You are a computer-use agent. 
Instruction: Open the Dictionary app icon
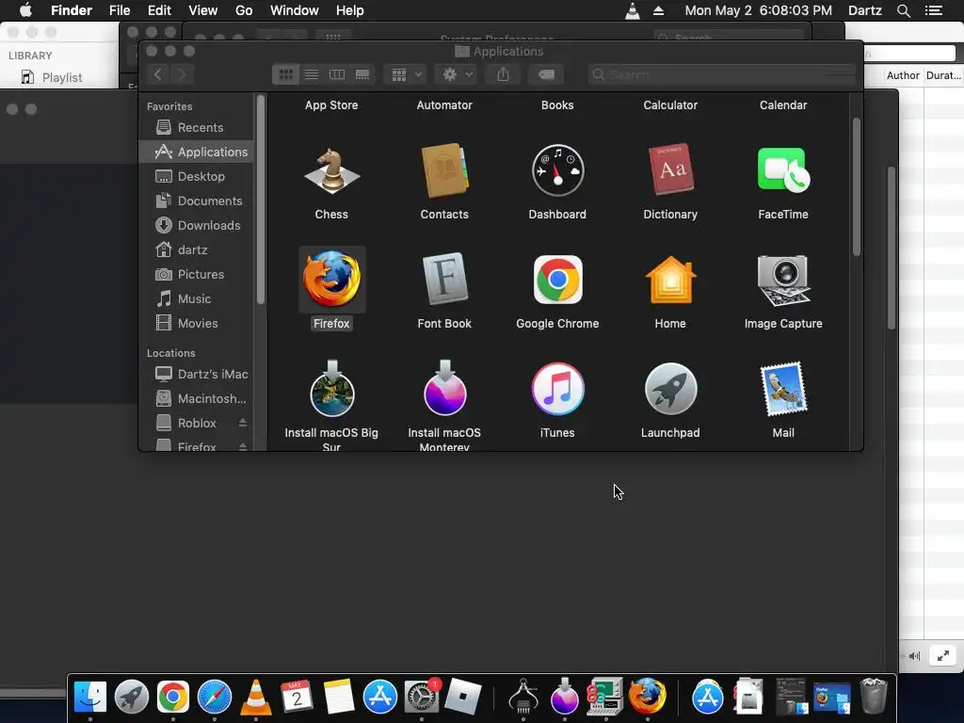(x=670, y=169)
